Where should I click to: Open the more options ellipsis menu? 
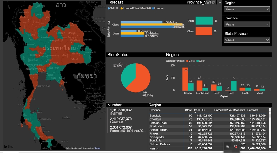(219, 3)
